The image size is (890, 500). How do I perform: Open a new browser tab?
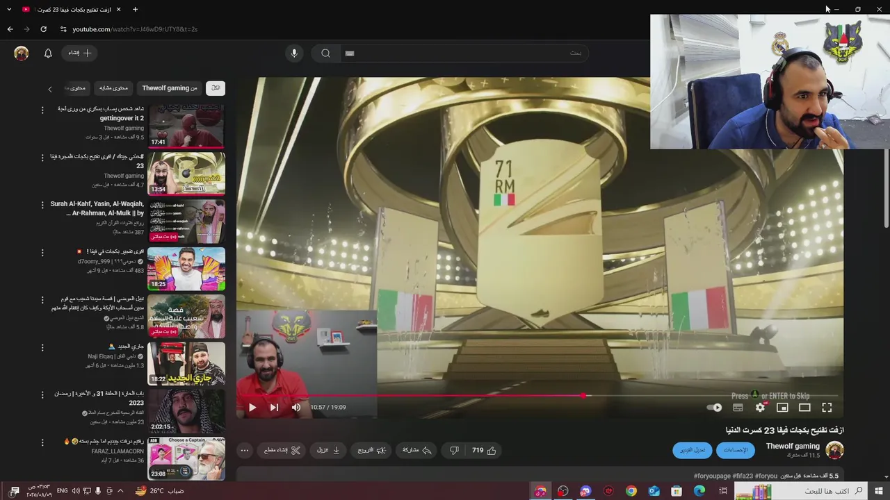135,9
